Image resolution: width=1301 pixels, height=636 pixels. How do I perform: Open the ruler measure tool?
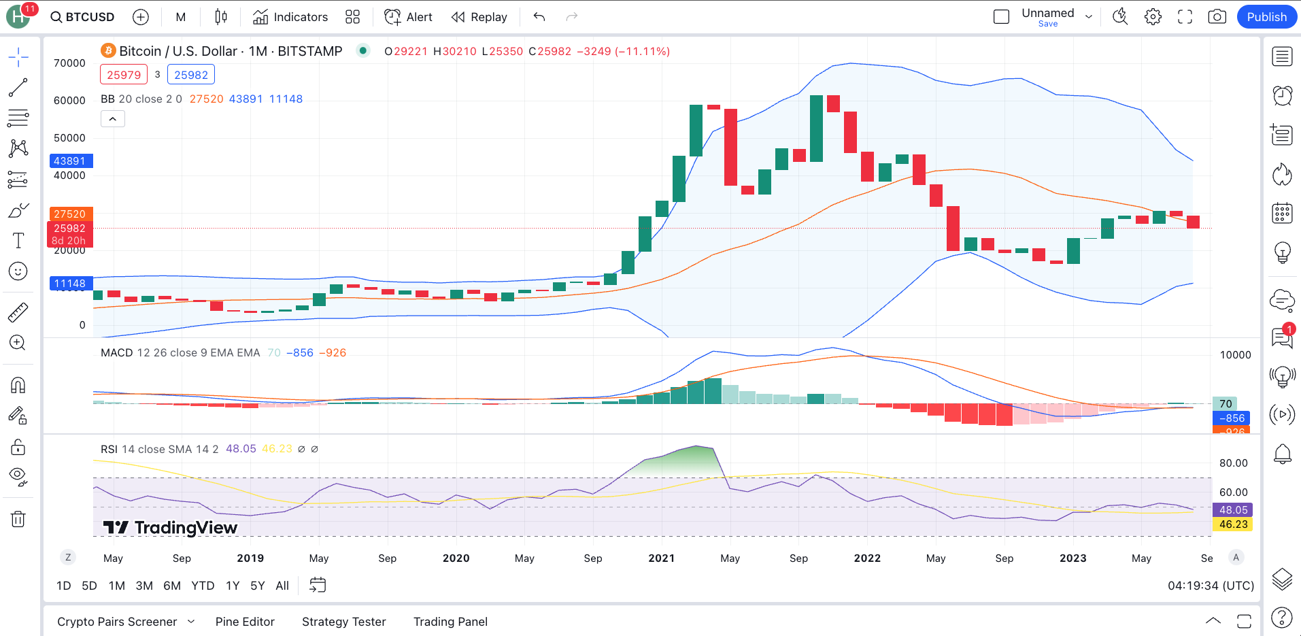click(18, 311)
